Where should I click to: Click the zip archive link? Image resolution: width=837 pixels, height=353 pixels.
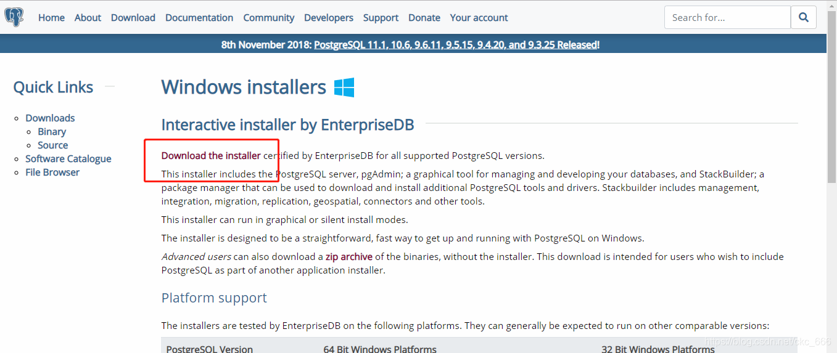tap(349, 256)
